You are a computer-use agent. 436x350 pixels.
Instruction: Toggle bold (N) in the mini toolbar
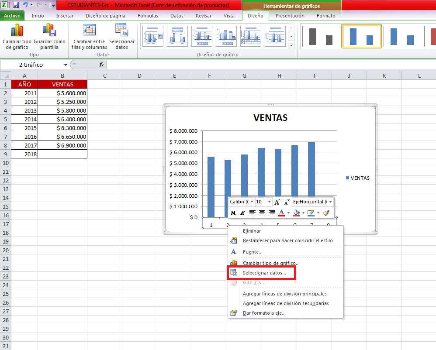[x=232, y=213]
